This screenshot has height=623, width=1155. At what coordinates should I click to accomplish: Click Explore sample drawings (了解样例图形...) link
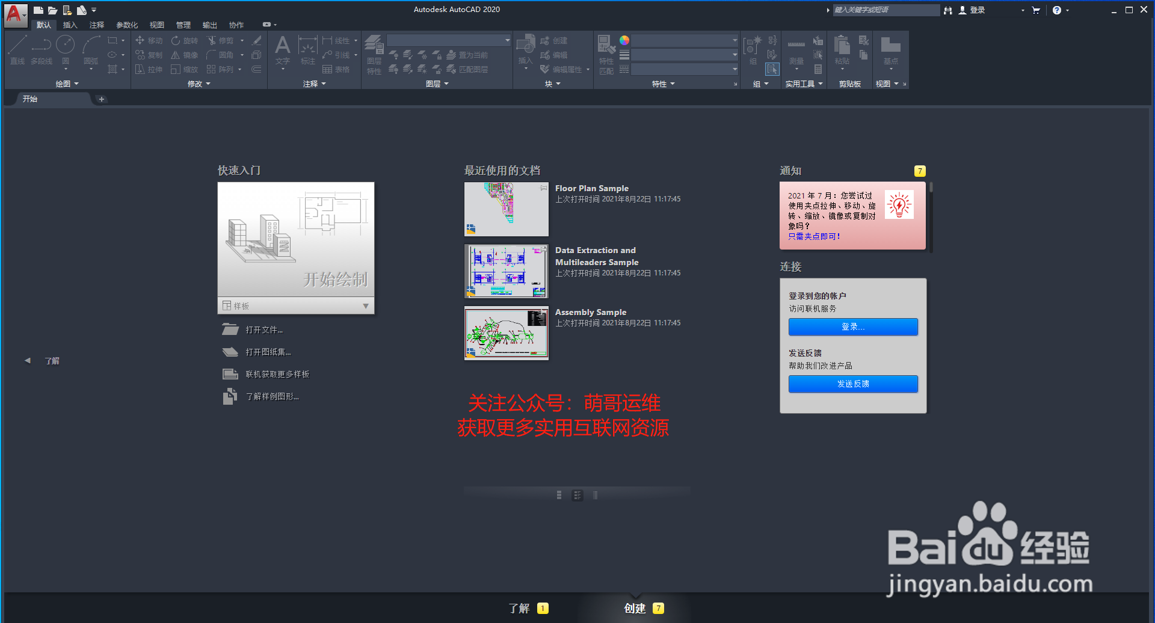coord(272,396)
